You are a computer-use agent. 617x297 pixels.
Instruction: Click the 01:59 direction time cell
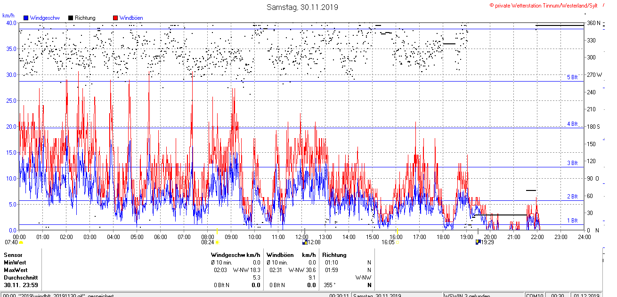pyautogui.click(x=332, y=270)
